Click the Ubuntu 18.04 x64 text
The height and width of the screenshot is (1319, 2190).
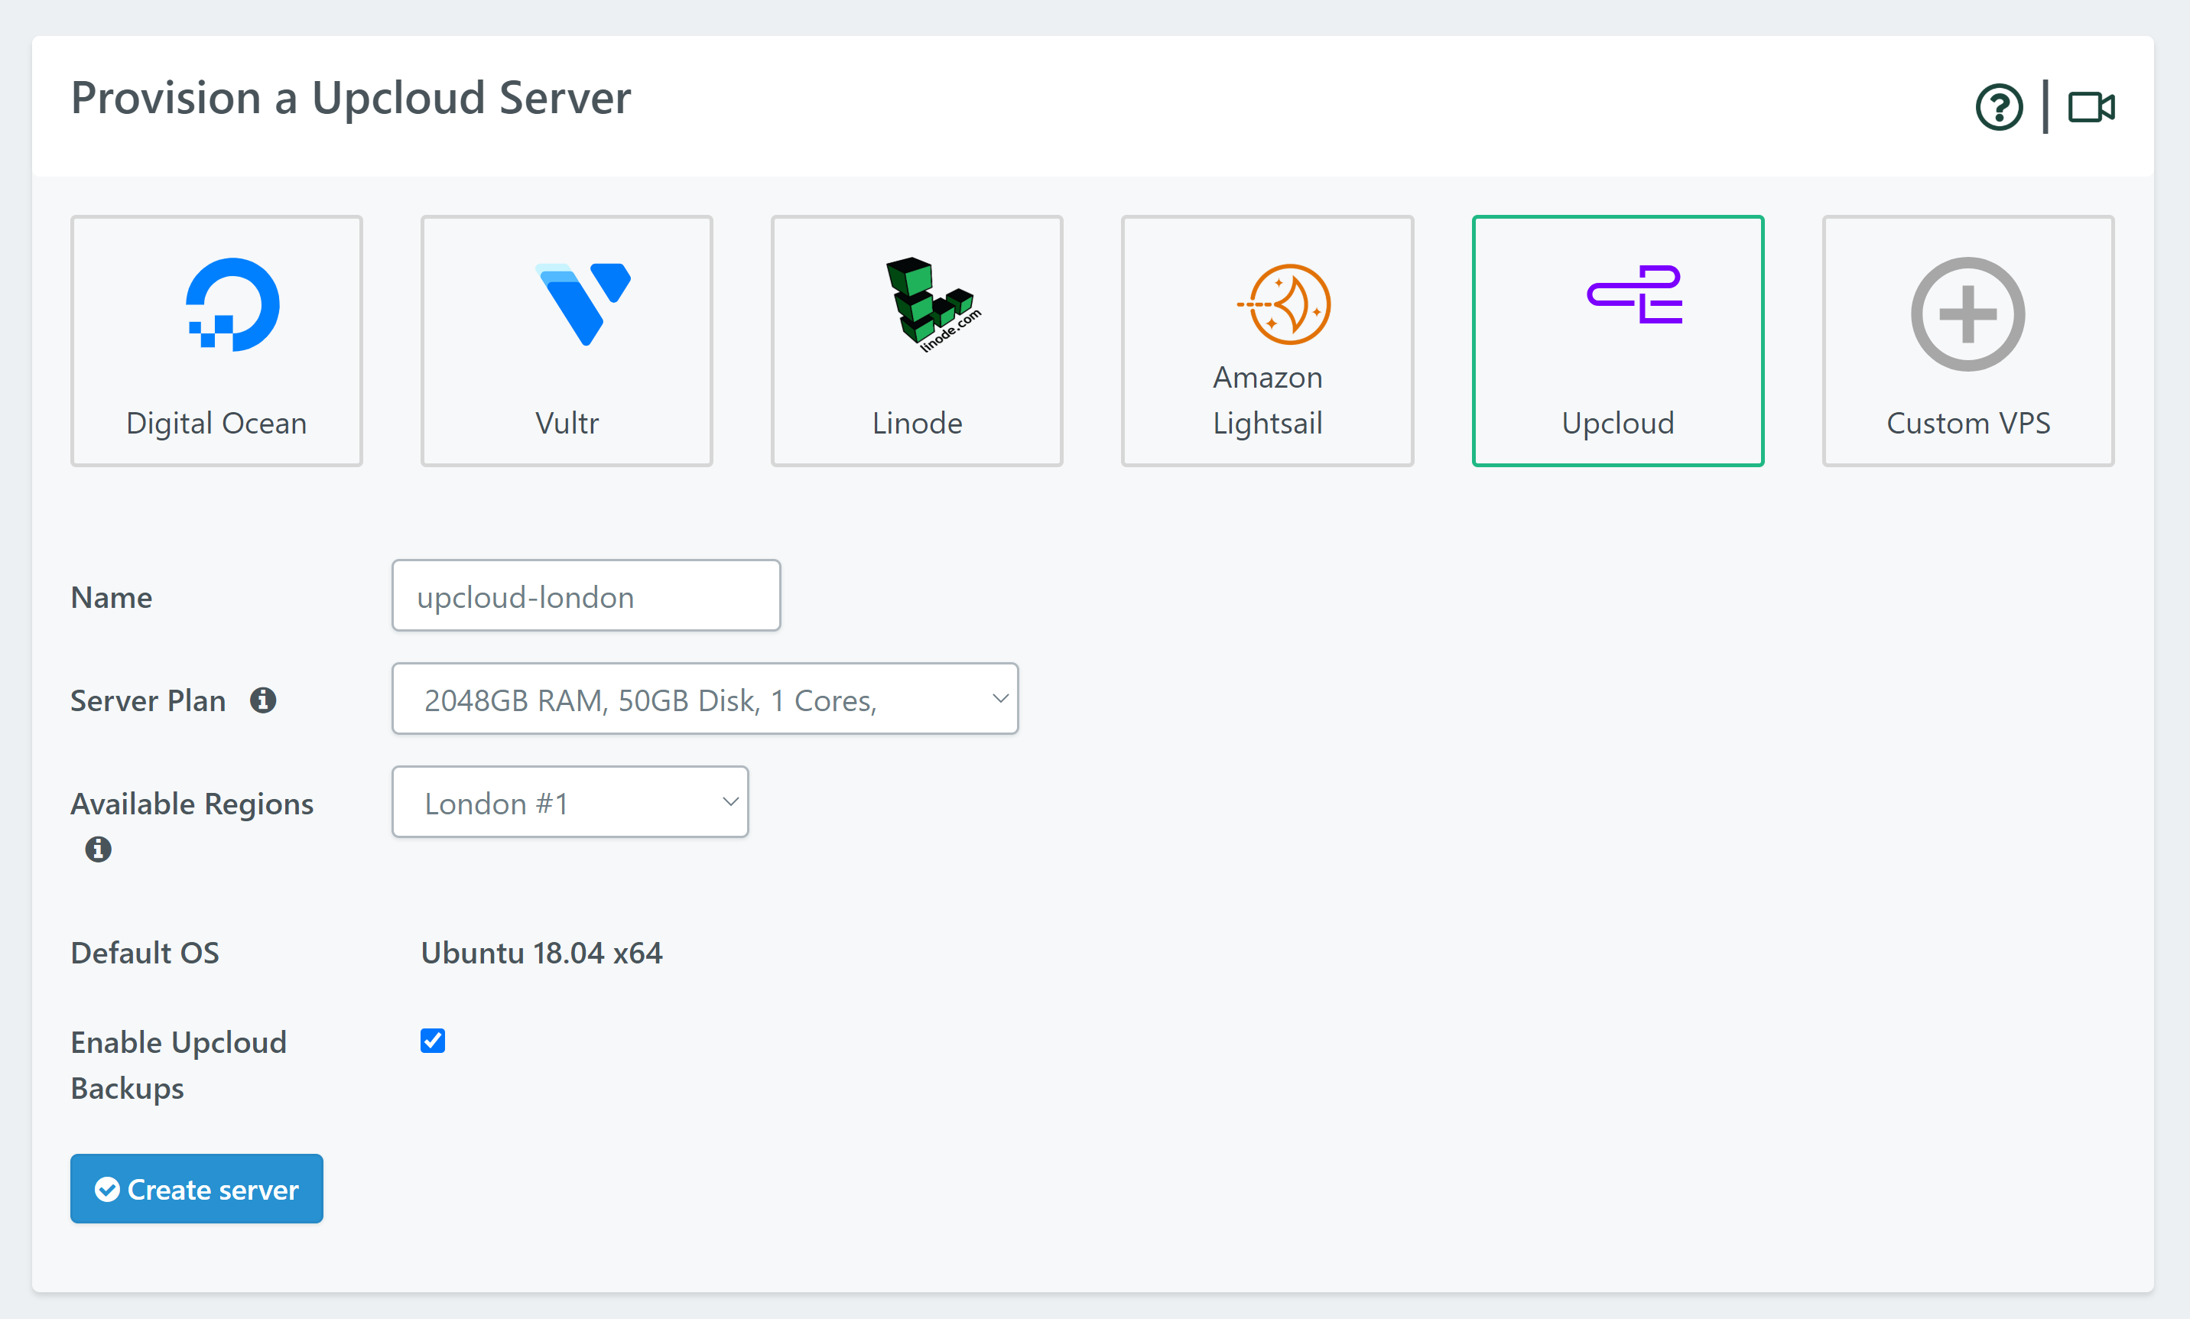pos(541,953)
